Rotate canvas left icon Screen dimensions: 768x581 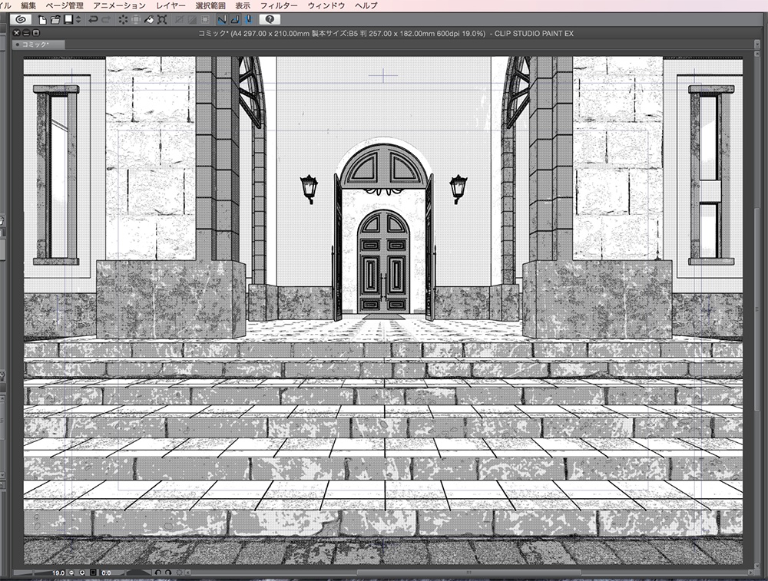(x=158, y=573)
